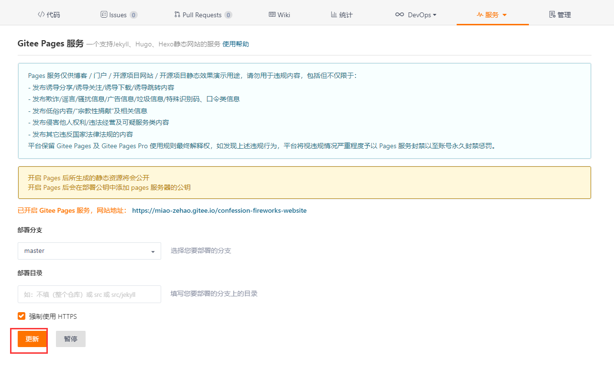Image resolution: width=614 pixels, height=381 pixels.
Task: Click the 更新 update button
Action: 32,339
